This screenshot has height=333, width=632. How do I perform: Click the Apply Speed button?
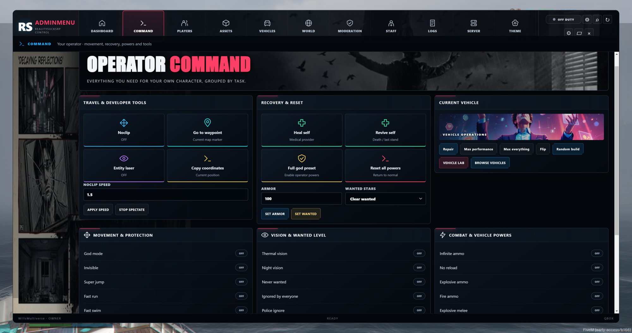(98, 210)
